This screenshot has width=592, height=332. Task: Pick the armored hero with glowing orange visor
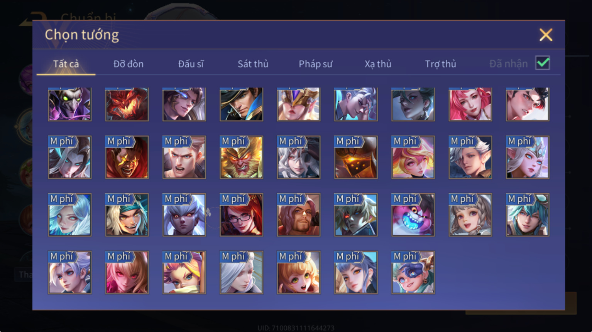(x=356, y=157)
